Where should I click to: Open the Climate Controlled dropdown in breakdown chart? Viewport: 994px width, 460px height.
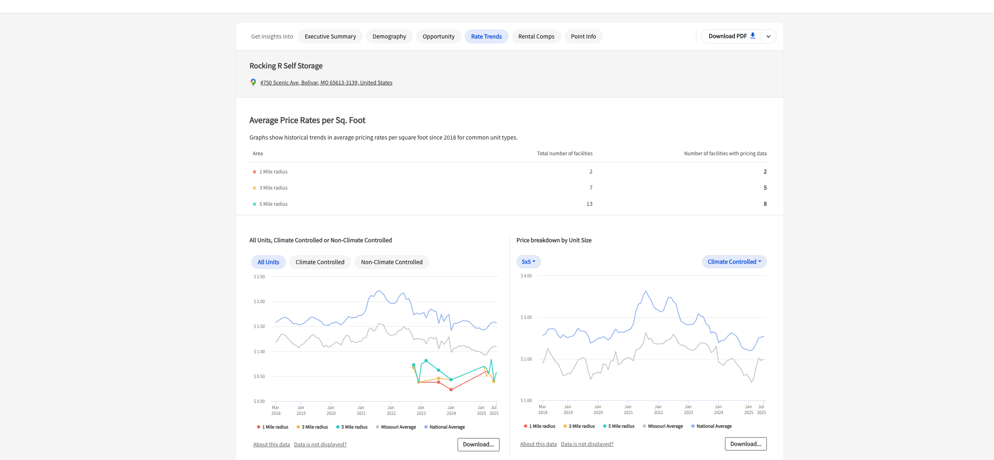734,262
